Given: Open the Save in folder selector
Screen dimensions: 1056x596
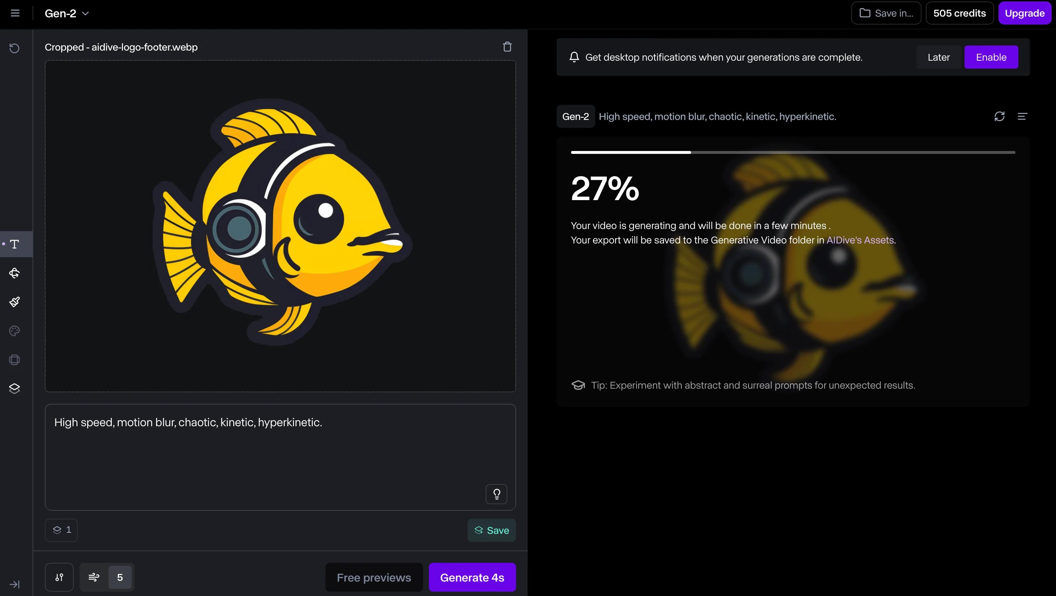Looking at the screenshot, I should click(x=886, y=13).
